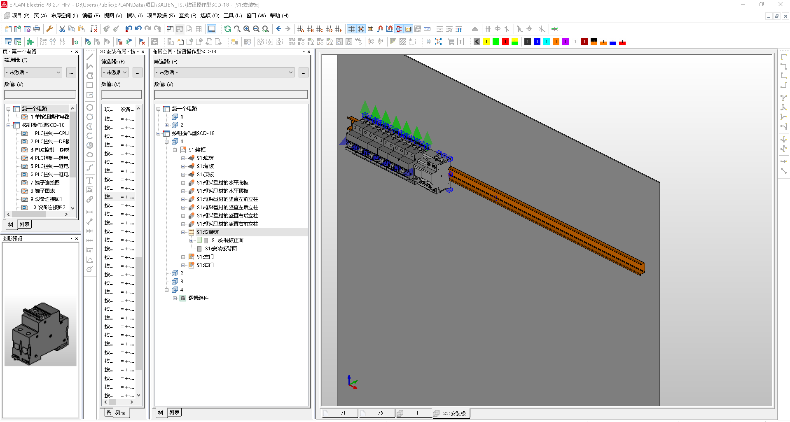This screenshot has height=422, width=790.
Task: Click the blue back arrow icon
Action: point(278,29)
